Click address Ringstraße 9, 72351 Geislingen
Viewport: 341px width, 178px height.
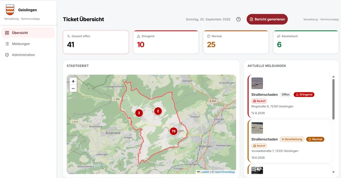[x=272, y=106]
